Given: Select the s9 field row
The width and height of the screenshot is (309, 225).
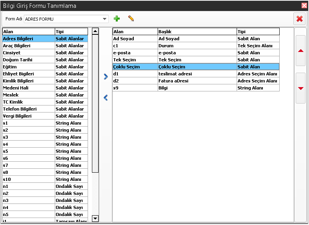Looking at the screenshot, I should pyautogui.click(x=196, y=88).
